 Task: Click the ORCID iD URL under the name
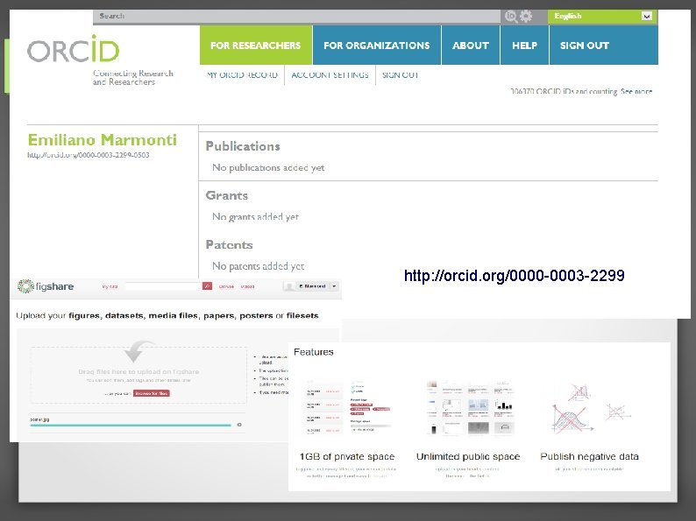tap(89, 155)
